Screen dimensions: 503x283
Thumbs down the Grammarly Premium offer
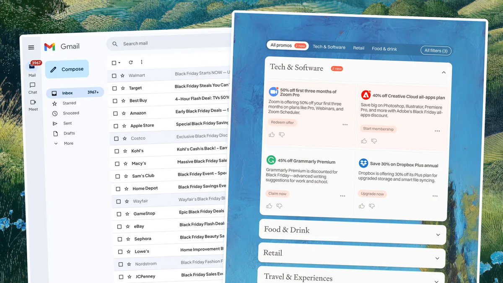pyautogui.click(x=279, y=206)
